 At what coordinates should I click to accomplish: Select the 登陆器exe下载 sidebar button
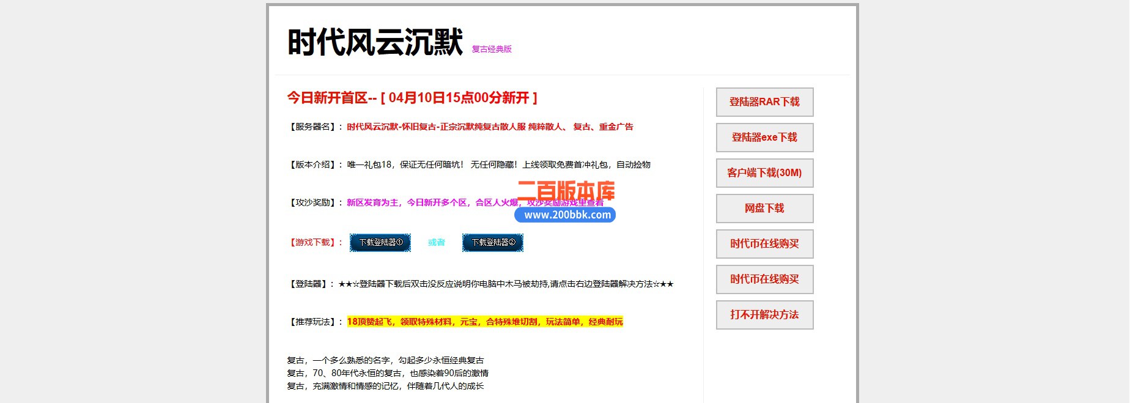pos(764,138)
